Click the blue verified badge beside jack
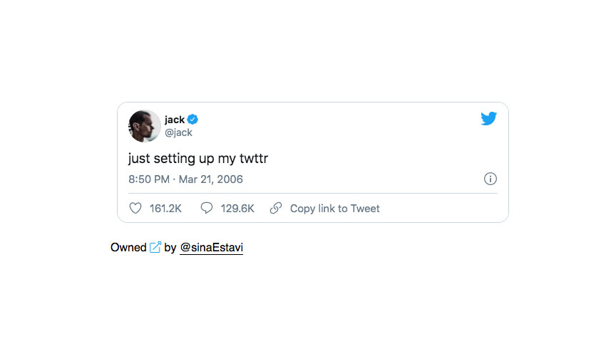Screen dimensions: 606x356 coord(192,120)
